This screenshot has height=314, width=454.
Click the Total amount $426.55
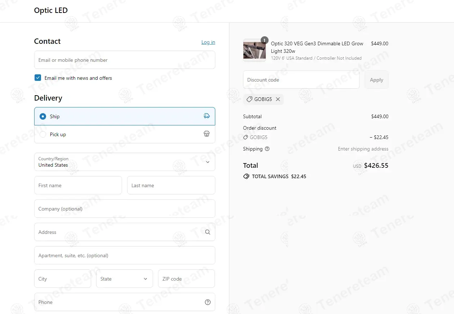(x=376, y=166)
